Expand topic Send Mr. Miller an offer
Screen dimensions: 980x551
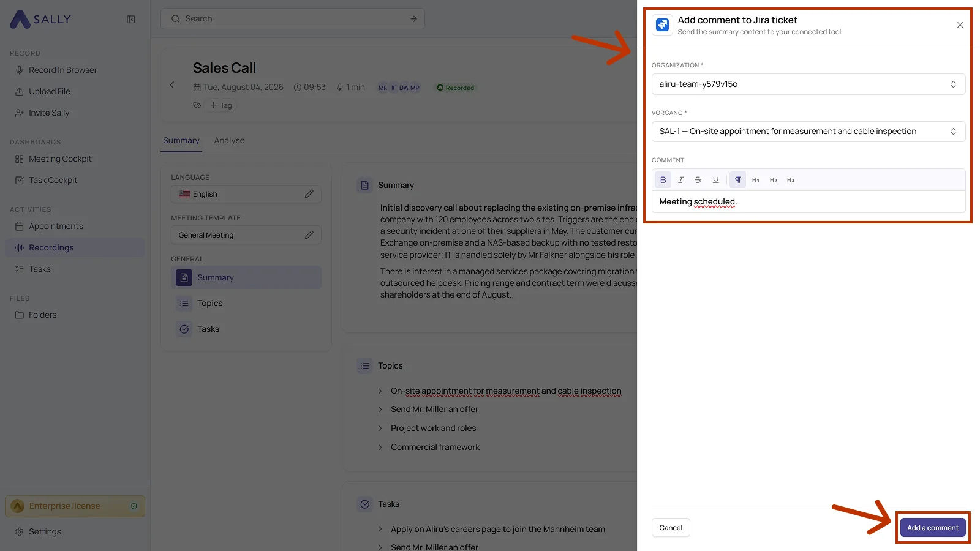click(x=380, y=410)
